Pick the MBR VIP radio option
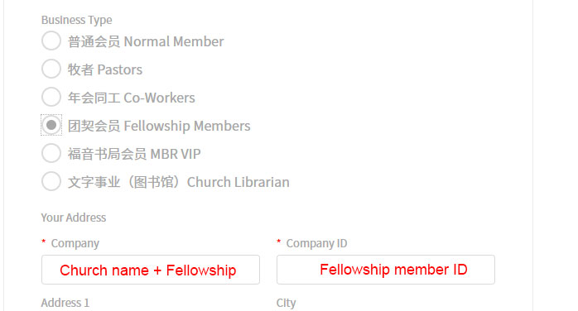Screen dimensions: 578x311 pyautogui.click(x=51, y=153)
